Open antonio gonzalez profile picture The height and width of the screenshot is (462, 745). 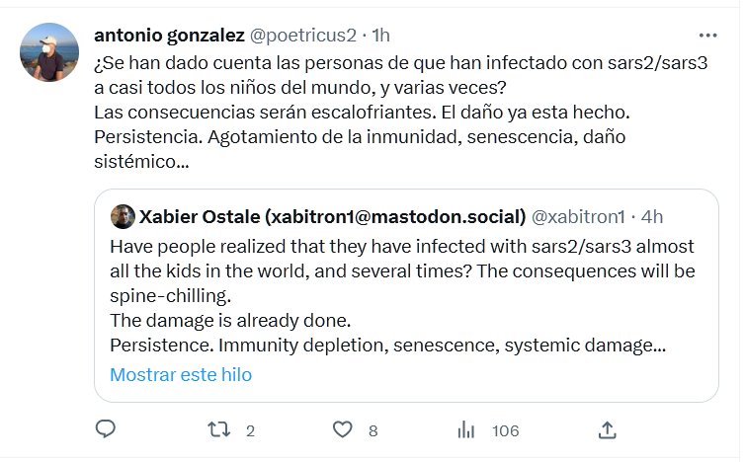(48, 52)
